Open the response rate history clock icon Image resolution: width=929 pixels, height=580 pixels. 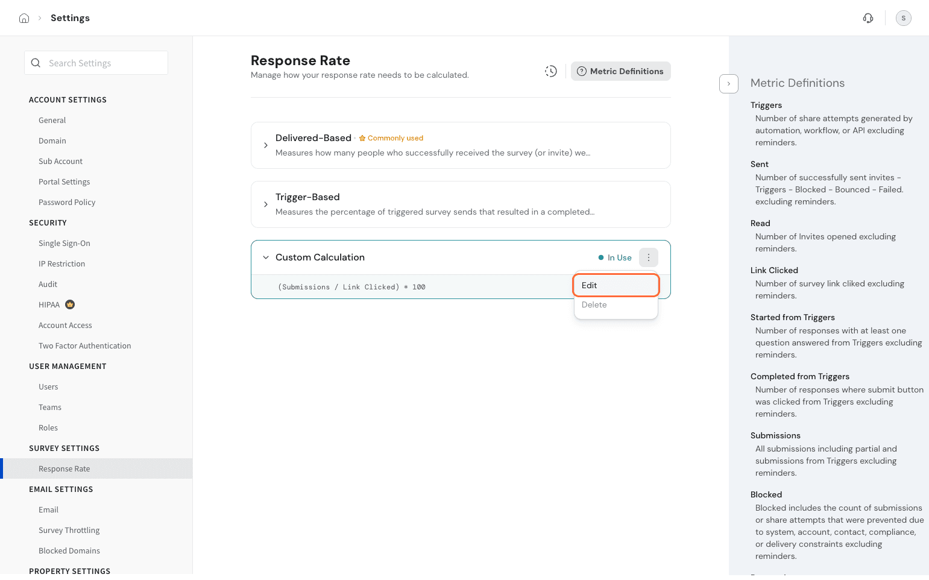coord(550,71)
